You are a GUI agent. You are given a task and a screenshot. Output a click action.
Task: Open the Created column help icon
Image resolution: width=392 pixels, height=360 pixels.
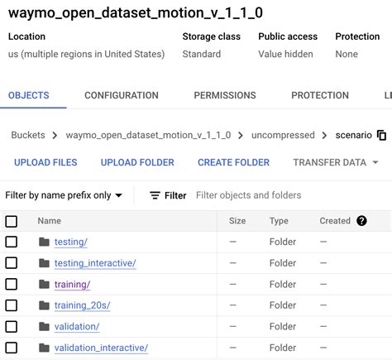(361, 221)
